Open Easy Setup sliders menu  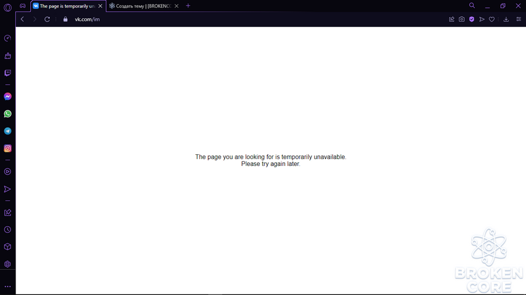(x=519, y=19)
